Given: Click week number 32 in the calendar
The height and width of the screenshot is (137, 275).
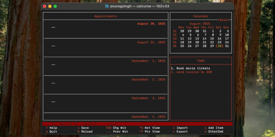Looking at the screenshot, I should coord(175,35).
